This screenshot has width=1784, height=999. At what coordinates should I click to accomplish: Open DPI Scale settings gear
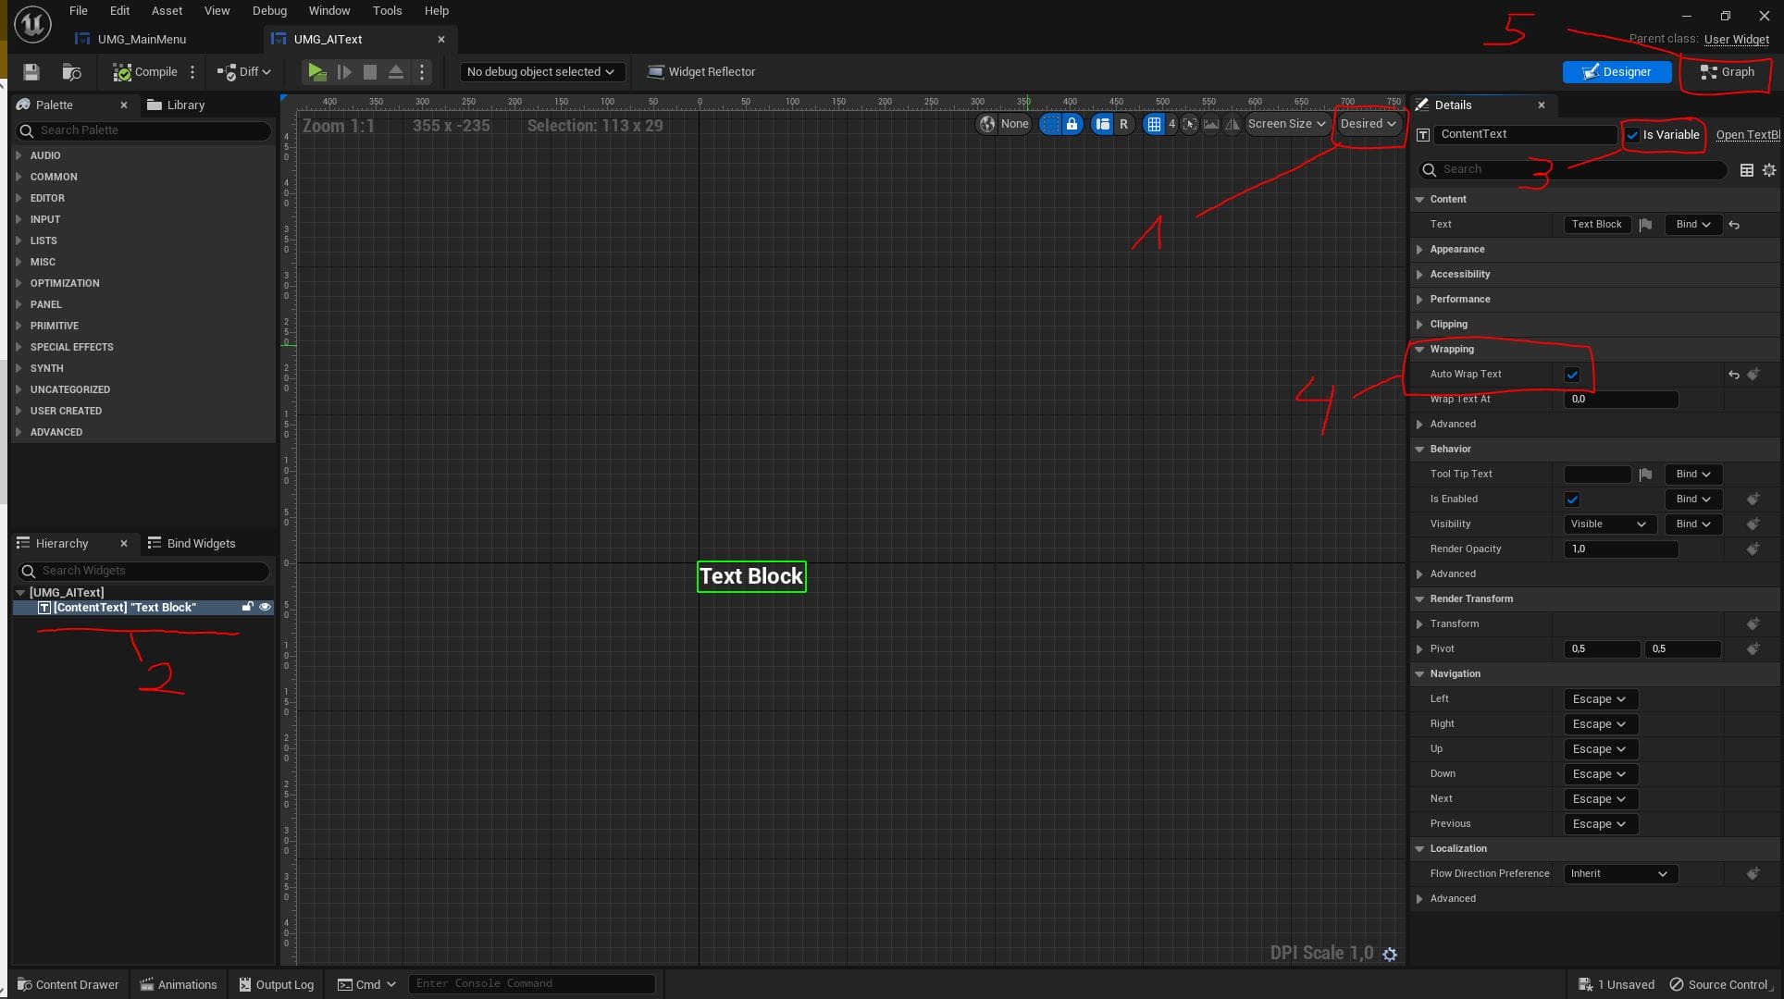[x=1390, y=954]
